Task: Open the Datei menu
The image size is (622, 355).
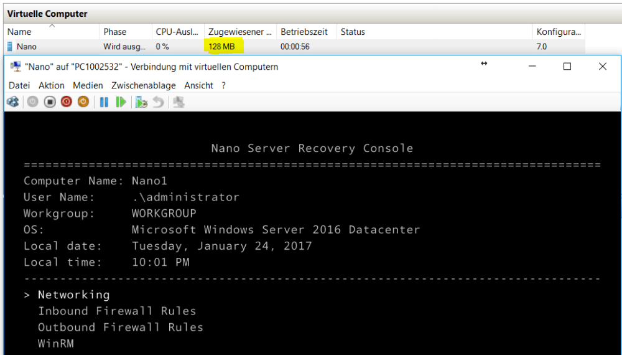Action: point(19,85)
